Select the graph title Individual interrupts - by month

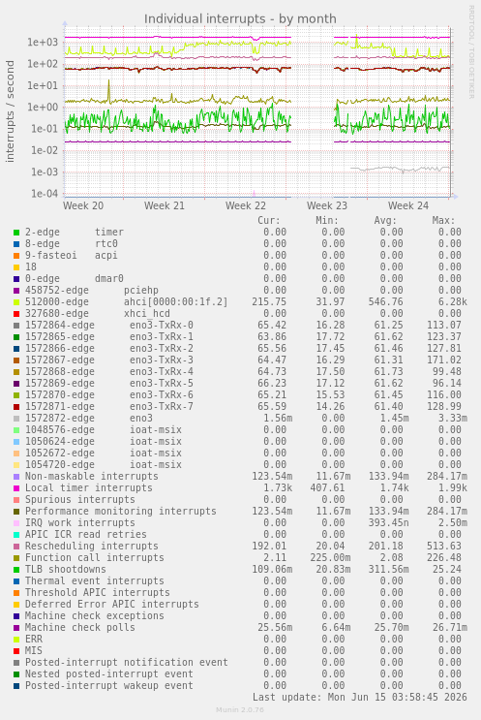pyautogui.click(x=240, y=18)
